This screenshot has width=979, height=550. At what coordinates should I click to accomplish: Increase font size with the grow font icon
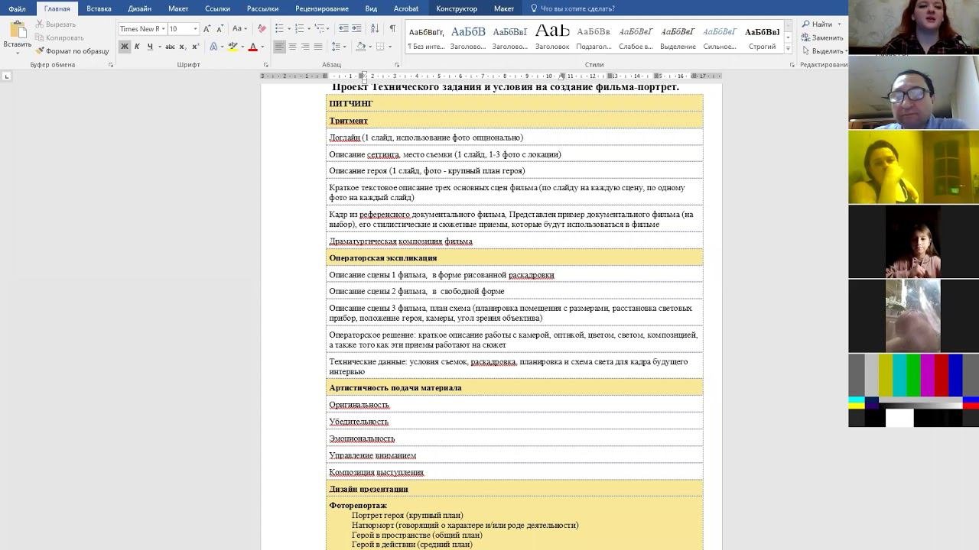[x=209, y=29]
